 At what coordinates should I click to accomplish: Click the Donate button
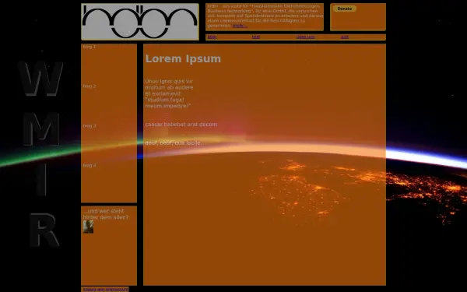[345, 9]
